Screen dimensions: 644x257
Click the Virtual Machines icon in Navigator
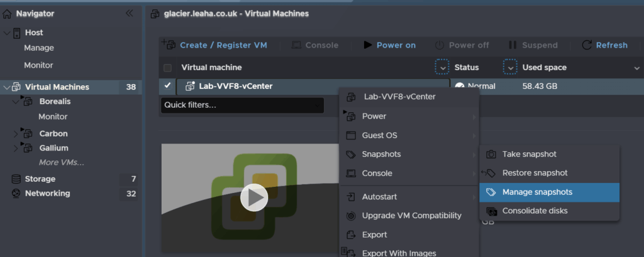(x=16, y=87)
